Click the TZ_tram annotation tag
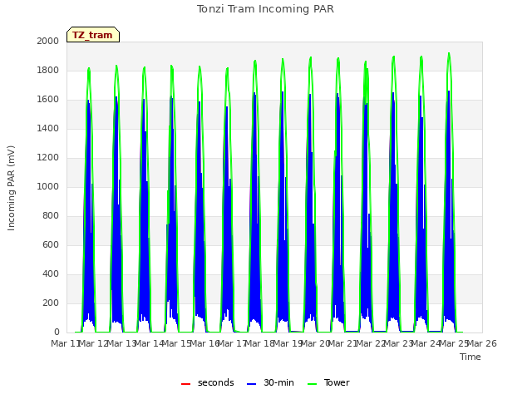Image resolution: width=532 pixels, height=399 pixels. (93, 35)
